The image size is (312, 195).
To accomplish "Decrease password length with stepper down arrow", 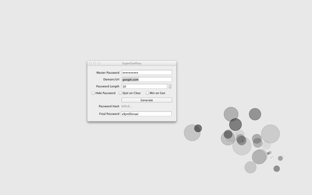I will (x=170, y=87).
